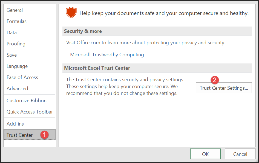Click the Trust Center Settings button
The height and width of the screenshot is (163, 259).
coord(224,88)
